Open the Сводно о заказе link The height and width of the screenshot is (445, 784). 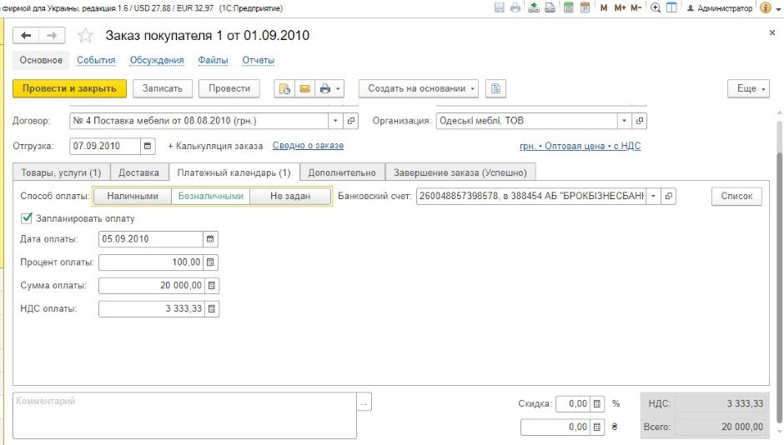(308, 146)
